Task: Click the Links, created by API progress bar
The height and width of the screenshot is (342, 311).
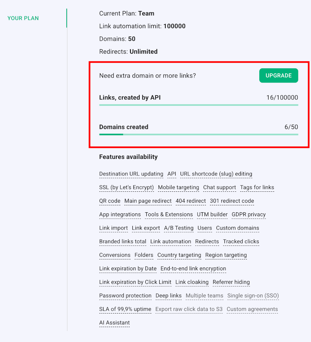Action: tap(199, 105)
